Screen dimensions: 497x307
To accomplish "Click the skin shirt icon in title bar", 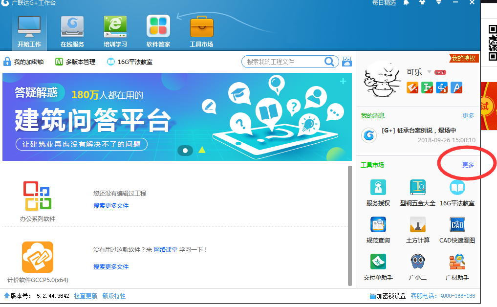I will click(422, 2).
